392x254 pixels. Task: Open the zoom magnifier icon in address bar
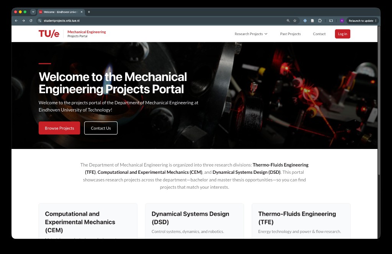point(288,21)
